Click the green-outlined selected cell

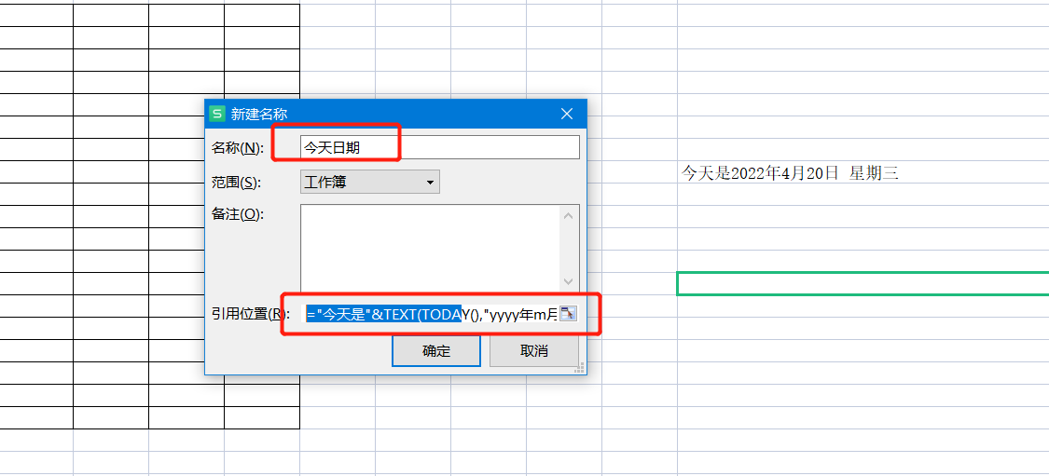863,283
